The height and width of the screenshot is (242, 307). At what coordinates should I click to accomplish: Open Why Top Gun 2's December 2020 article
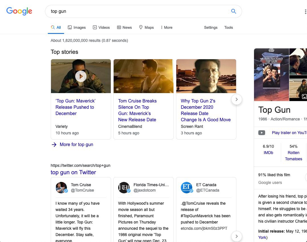tap(206, 110)
